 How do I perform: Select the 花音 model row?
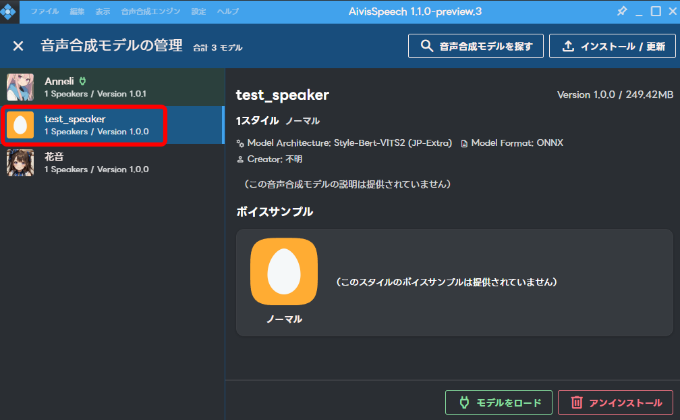(112, 163)
